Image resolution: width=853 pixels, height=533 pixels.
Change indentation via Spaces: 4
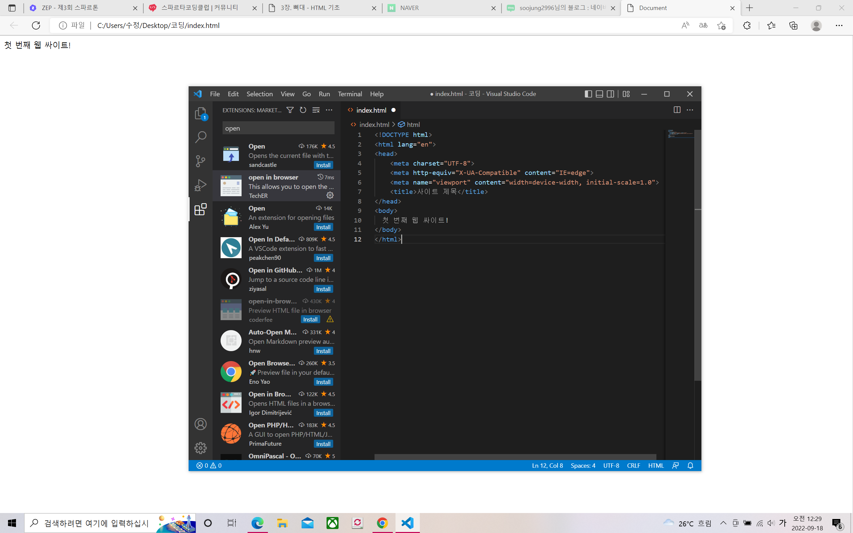click(x=583, y=465)
